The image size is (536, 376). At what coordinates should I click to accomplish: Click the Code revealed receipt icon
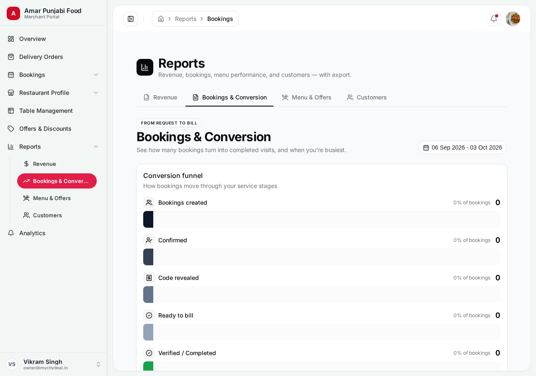149,278
